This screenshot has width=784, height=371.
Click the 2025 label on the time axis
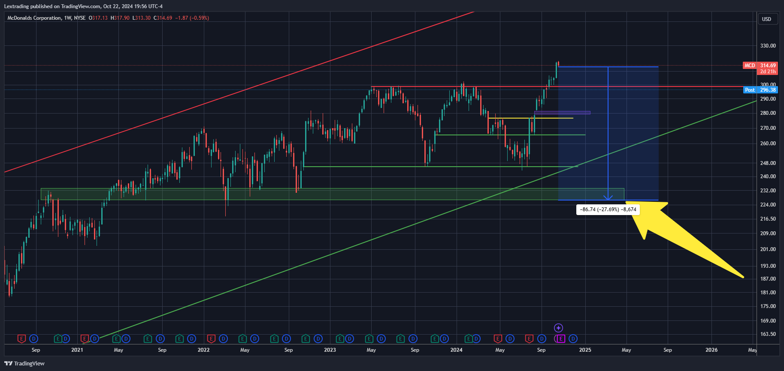[x=585, y=350]
